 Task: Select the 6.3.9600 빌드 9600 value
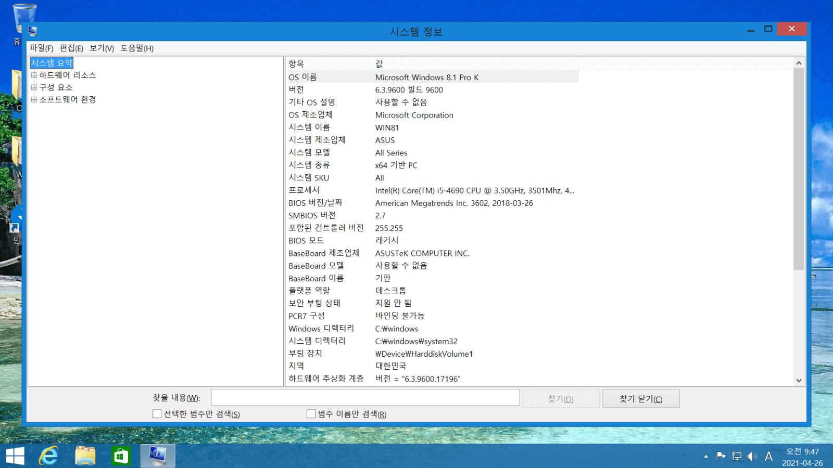pos(409,90)
